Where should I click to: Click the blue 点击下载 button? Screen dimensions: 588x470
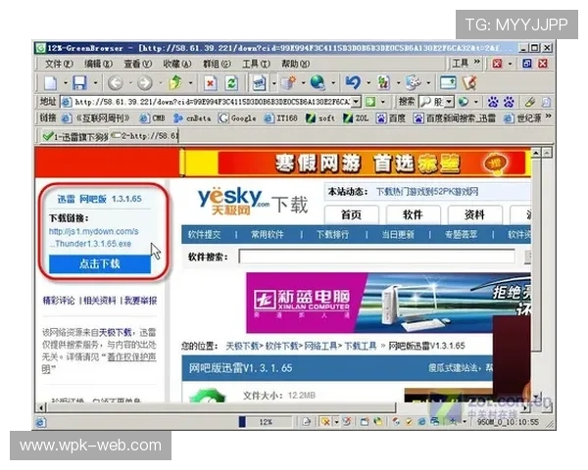pyautogui.click(x=100, y=263)
